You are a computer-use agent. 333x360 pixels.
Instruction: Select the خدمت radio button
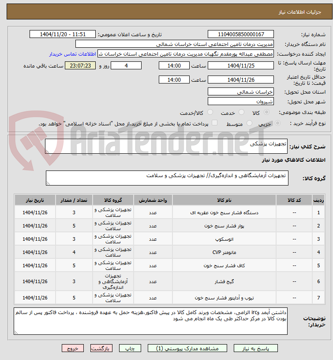point(241,112)
